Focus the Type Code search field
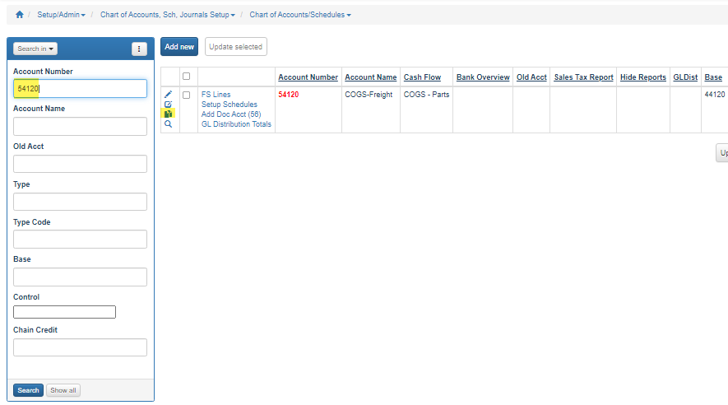 (80, 240)
